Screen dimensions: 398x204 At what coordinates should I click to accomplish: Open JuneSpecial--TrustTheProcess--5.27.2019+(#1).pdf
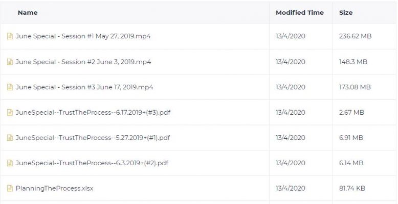[93, 138]
